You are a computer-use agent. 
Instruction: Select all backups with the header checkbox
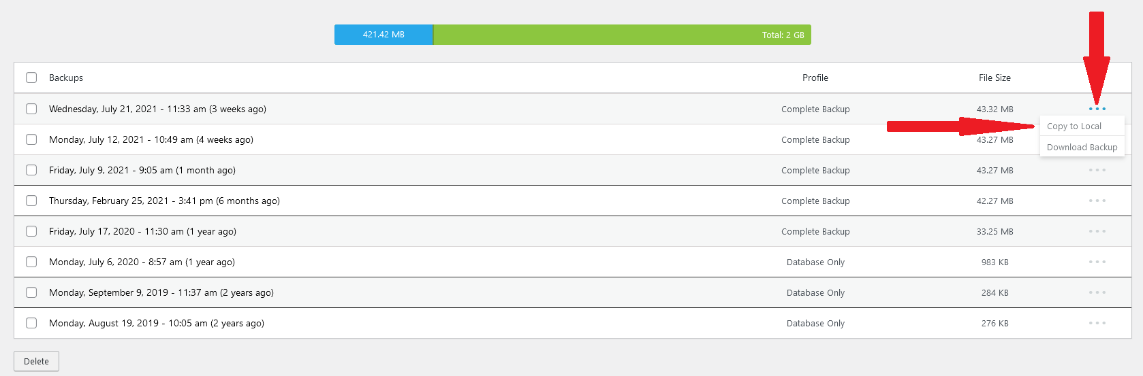pos(31,78)
